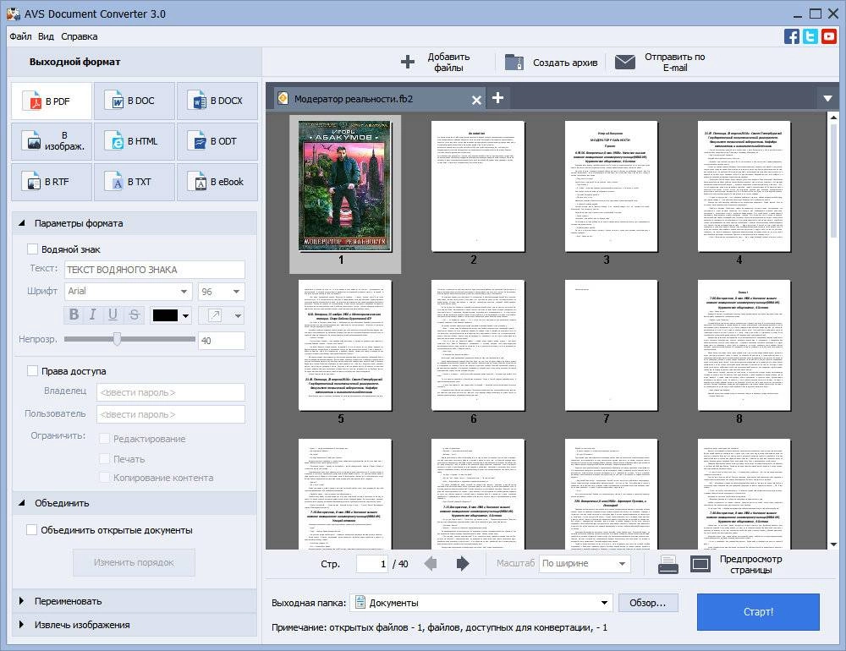Close the Модератор реальности.fb2 tab
This screenshot has width=846, height=651.
point(476,100)
